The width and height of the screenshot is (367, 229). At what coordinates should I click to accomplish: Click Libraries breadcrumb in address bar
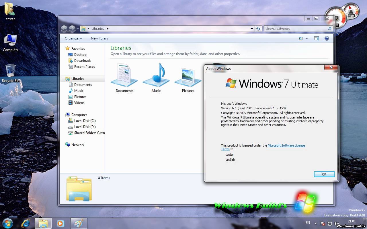[x=98, y=29]
